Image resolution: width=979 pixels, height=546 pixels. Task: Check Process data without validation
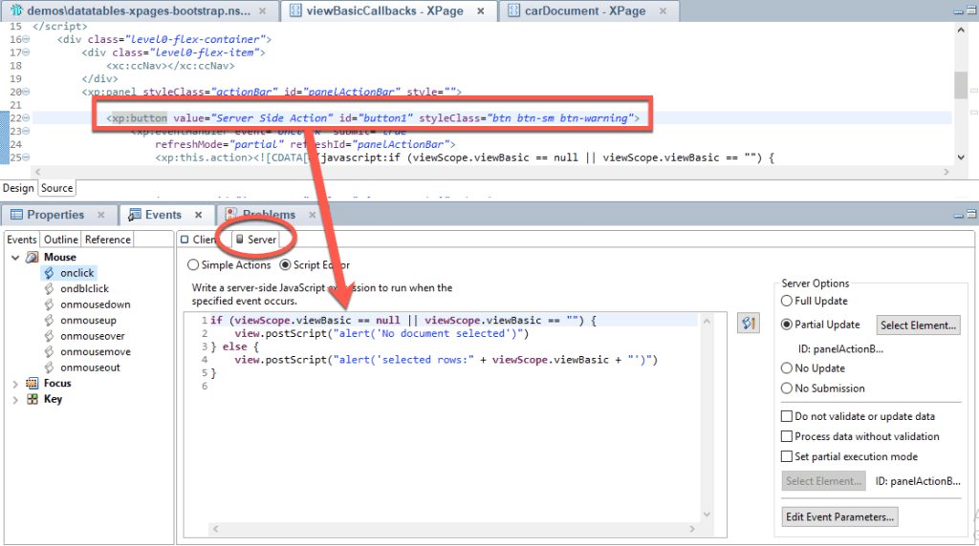point(788,436)
